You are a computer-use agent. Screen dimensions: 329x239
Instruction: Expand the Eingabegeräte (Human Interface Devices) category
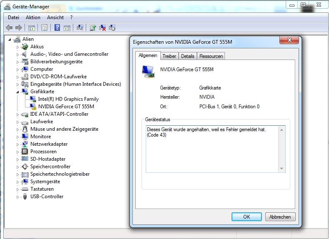click(17, 85)
